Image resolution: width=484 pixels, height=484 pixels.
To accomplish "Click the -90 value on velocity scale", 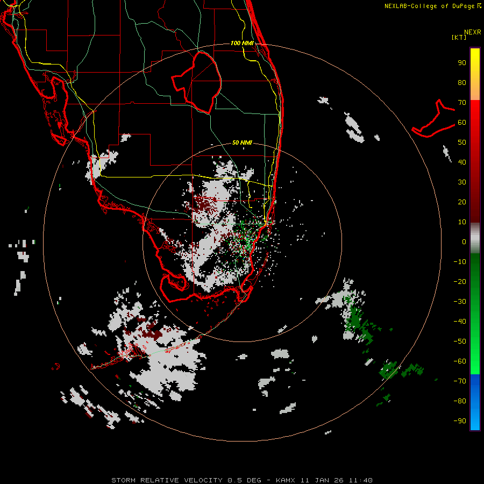I will coord(460,421).
